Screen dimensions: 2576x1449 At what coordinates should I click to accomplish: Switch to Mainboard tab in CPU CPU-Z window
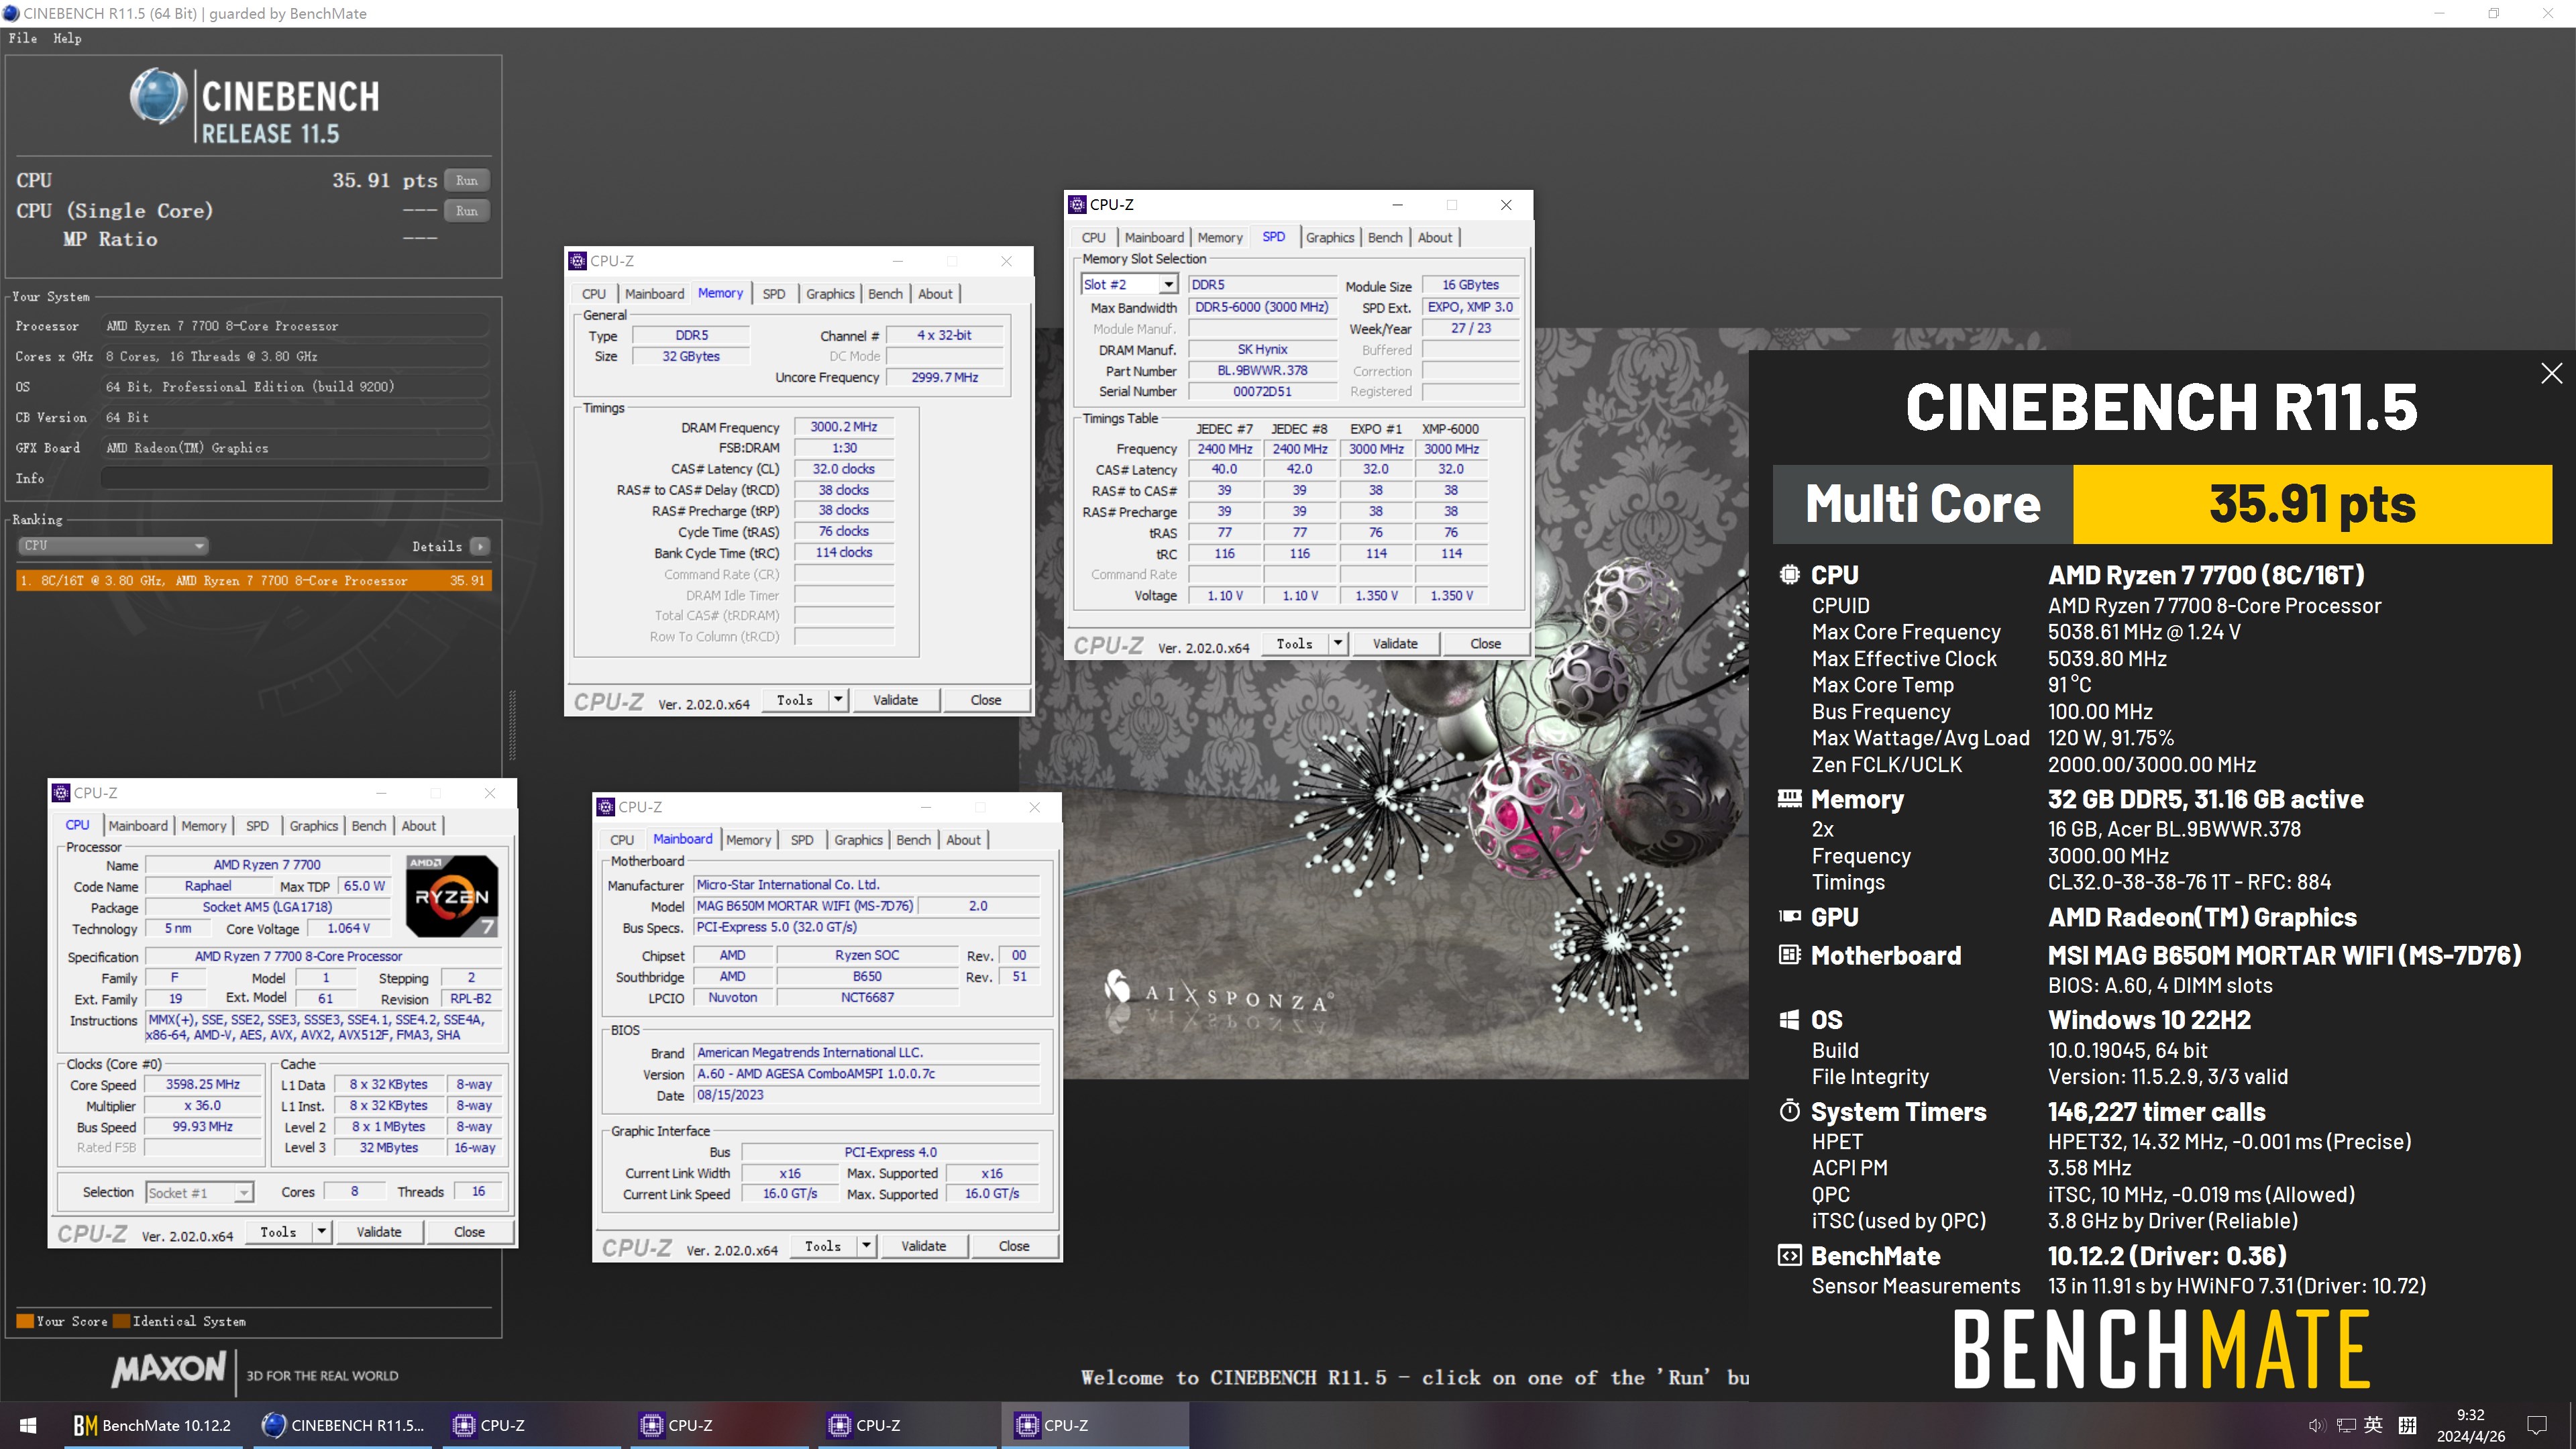(x=138, y=826)
